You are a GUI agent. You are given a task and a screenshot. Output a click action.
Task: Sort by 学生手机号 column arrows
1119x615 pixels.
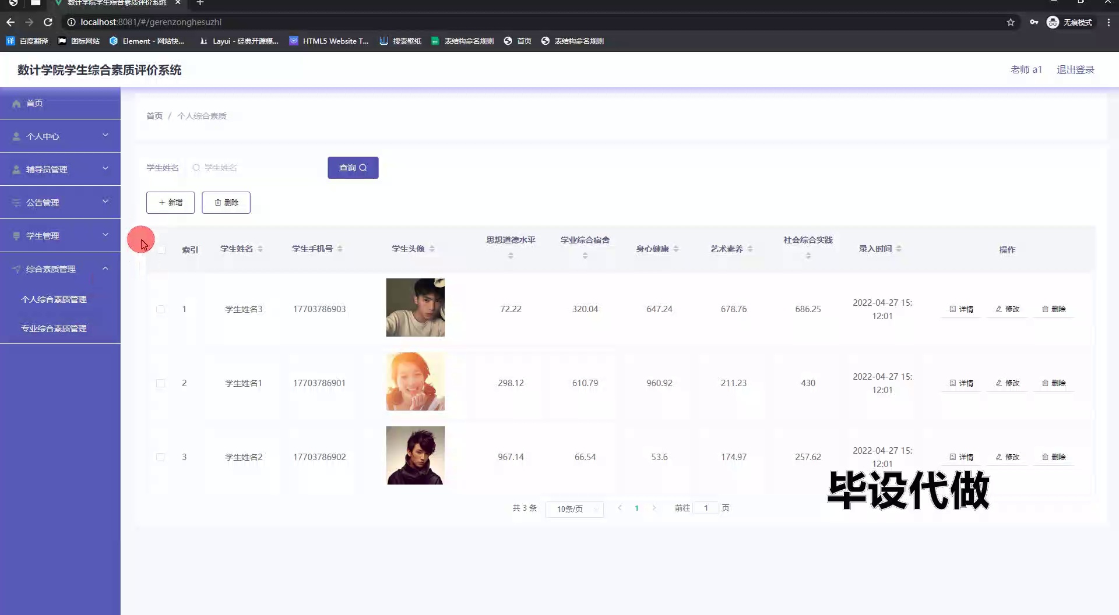click(340, 249)
